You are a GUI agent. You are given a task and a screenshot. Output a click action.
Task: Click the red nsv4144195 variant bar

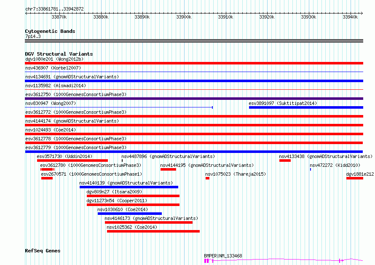[168, 169]
